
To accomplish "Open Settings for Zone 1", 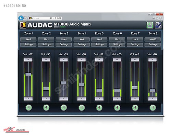I will point(28,45).
